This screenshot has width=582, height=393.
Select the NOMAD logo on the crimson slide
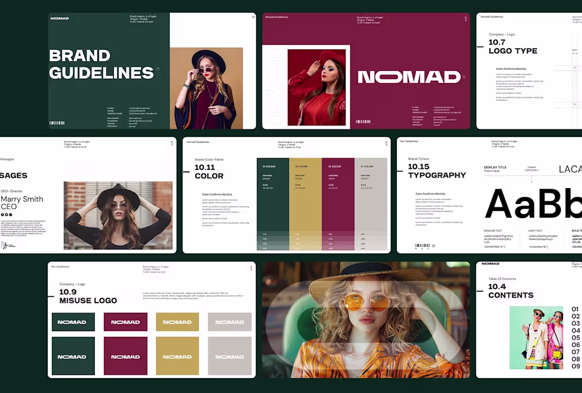[411, 78]
